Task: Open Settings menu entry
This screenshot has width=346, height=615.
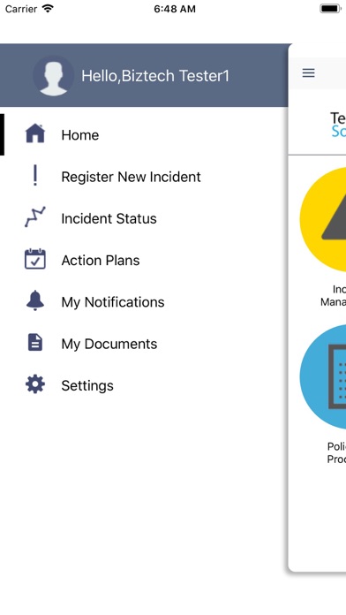Action: pyautogui.click(x=144, y=385)
